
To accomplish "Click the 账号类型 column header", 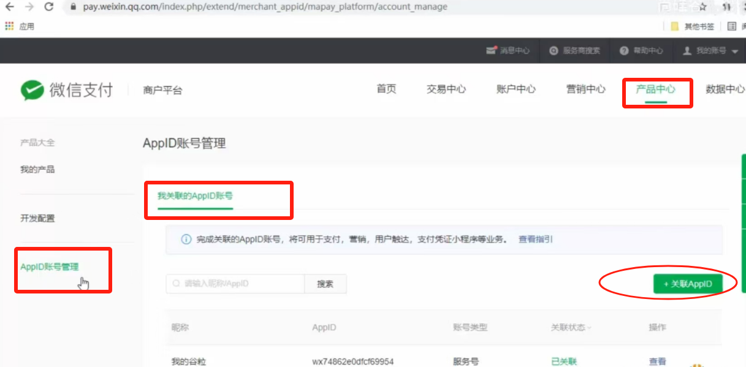I will click(x=470, y=327).
